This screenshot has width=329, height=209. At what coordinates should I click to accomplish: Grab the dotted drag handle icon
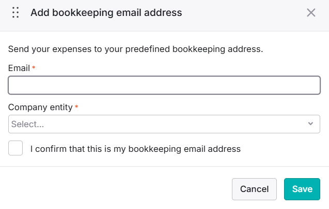pos(15,12)
